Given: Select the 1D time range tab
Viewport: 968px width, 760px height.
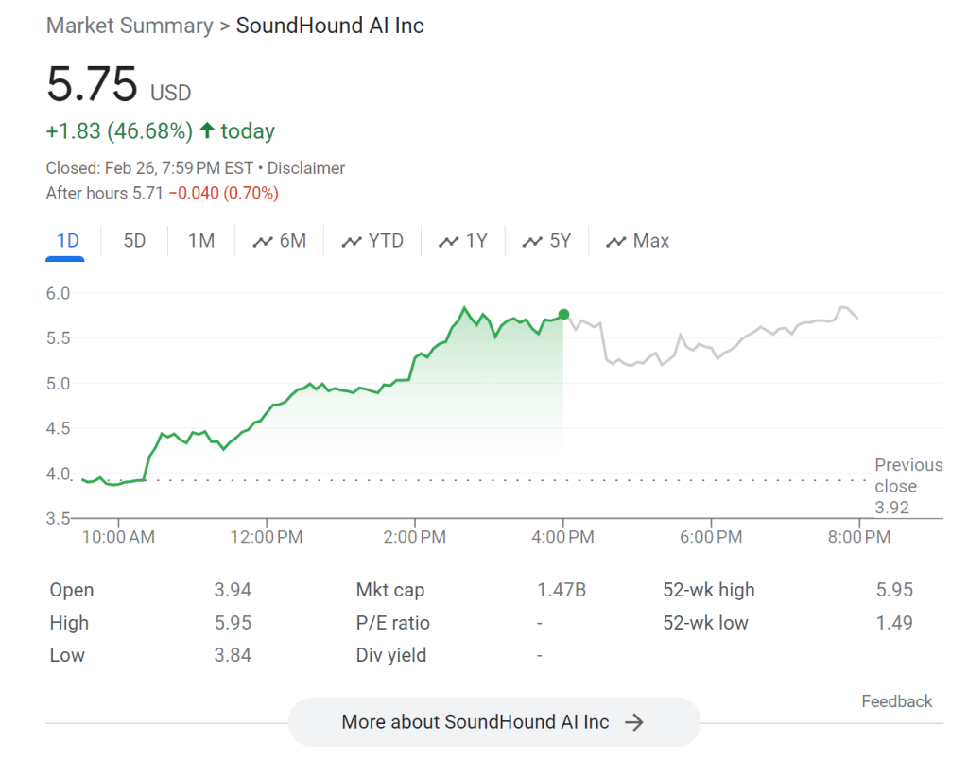Looking at the screenshot, I should pyautogui.click(x=67, y=241).
